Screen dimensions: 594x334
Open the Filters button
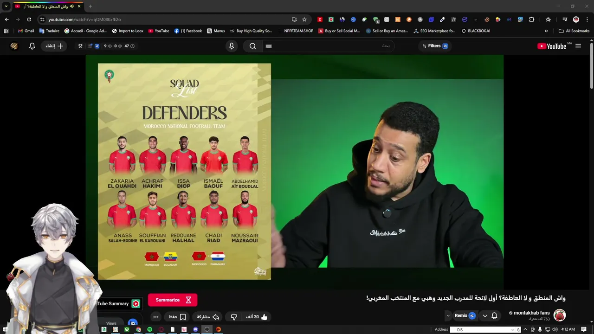click(435, 46)
